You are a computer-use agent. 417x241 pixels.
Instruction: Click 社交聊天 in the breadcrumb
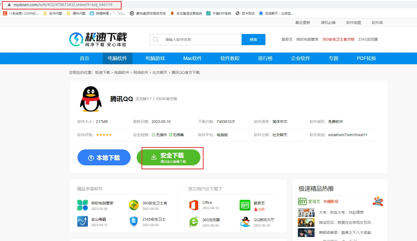click(160, 72)
